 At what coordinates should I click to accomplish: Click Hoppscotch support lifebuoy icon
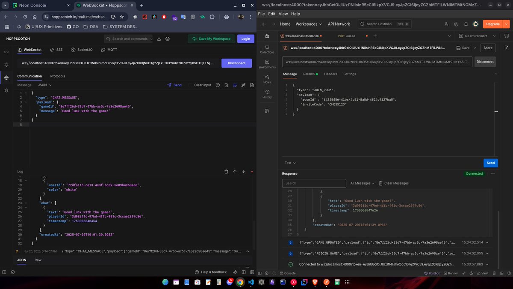click(168, 39)
